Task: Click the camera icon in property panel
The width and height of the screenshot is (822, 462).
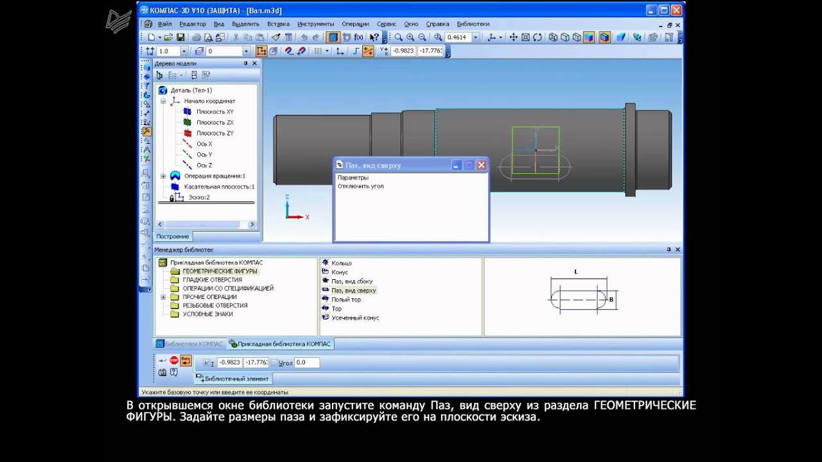Action: pyautogui.click(x=162, y=372)
